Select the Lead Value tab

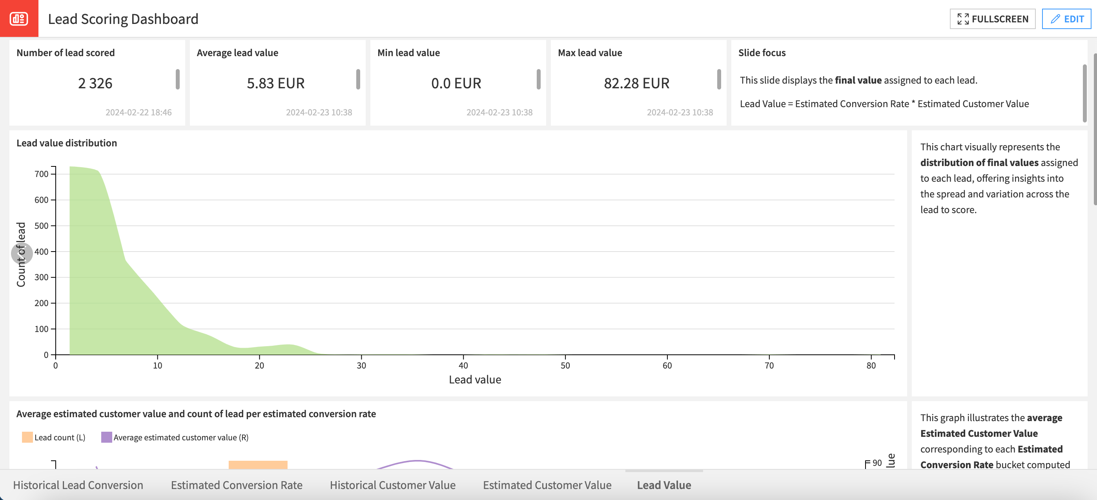click(x=664, y=485)
